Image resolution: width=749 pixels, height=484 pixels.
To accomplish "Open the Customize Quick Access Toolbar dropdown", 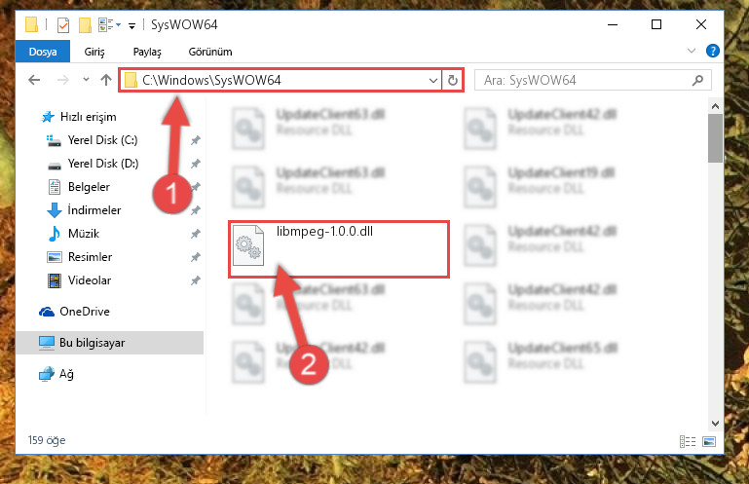I will point(131,25).
